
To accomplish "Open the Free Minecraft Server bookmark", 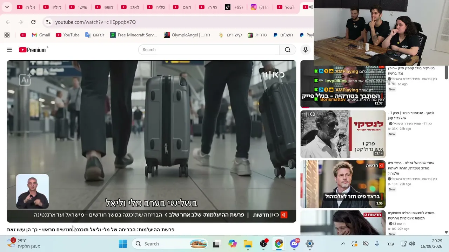I will pos(134,35).
